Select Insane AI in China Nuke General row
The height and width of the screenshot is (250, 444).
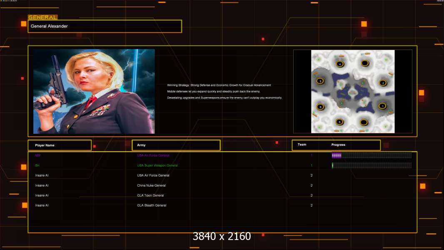click(x=42, y=185)
